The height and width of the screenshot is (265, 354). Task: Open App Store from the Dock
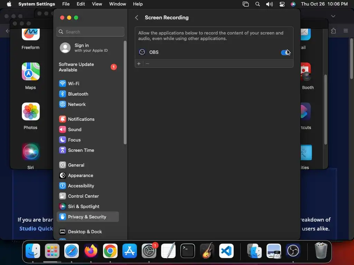[130, 251]
